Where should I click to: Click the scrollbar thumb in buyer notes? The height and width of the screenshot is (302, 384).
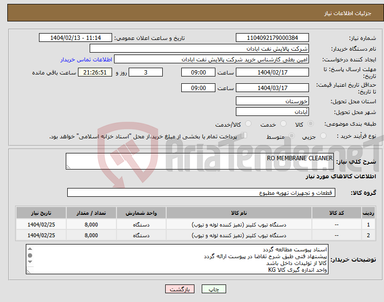[30, 256]
